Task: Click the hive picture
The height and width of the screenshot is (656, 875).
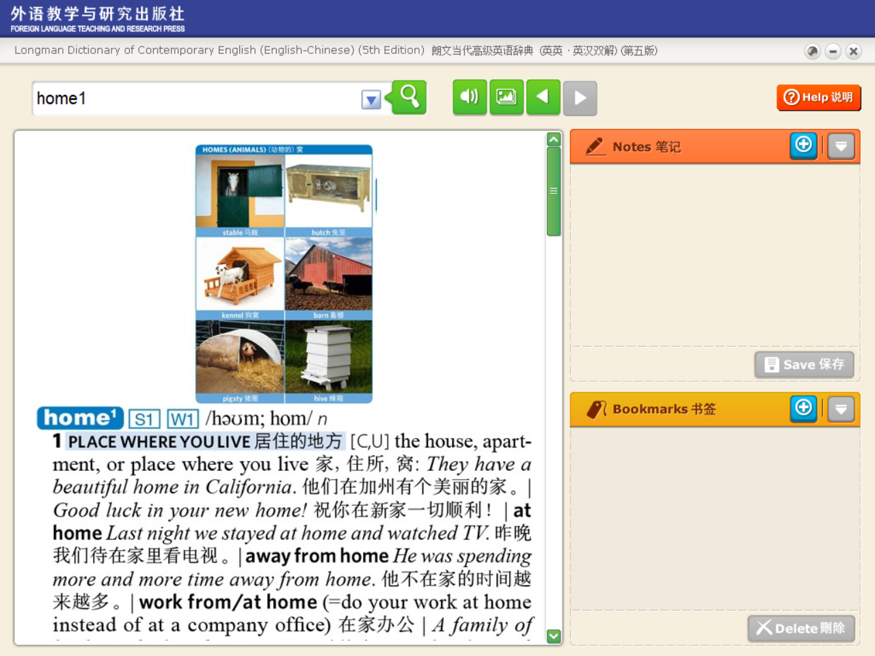Action: (329, 357)
